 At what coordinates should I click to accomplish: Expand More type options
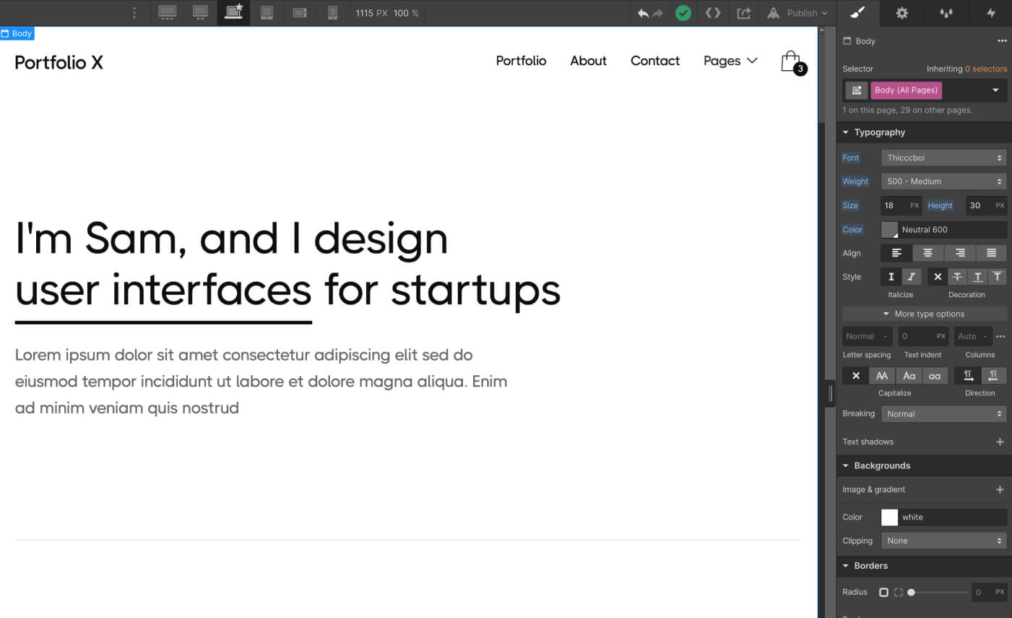pos(924,313)
